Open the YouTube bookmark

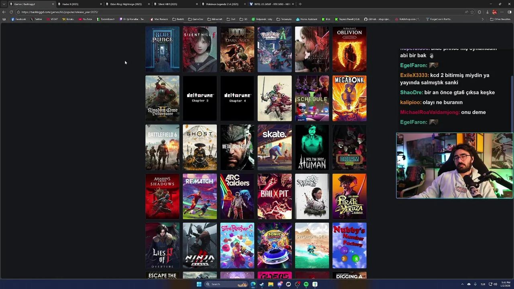[86, 19]
